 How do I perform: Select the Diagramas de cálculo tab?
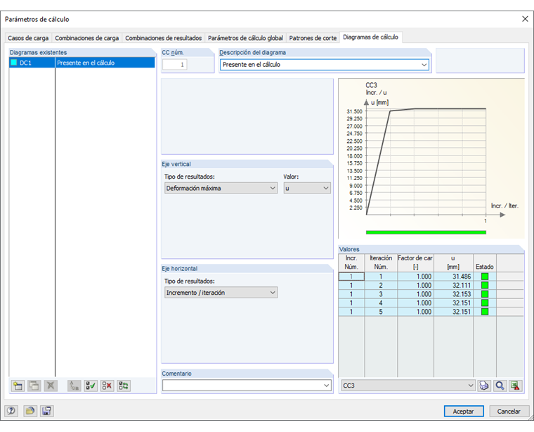370,37
